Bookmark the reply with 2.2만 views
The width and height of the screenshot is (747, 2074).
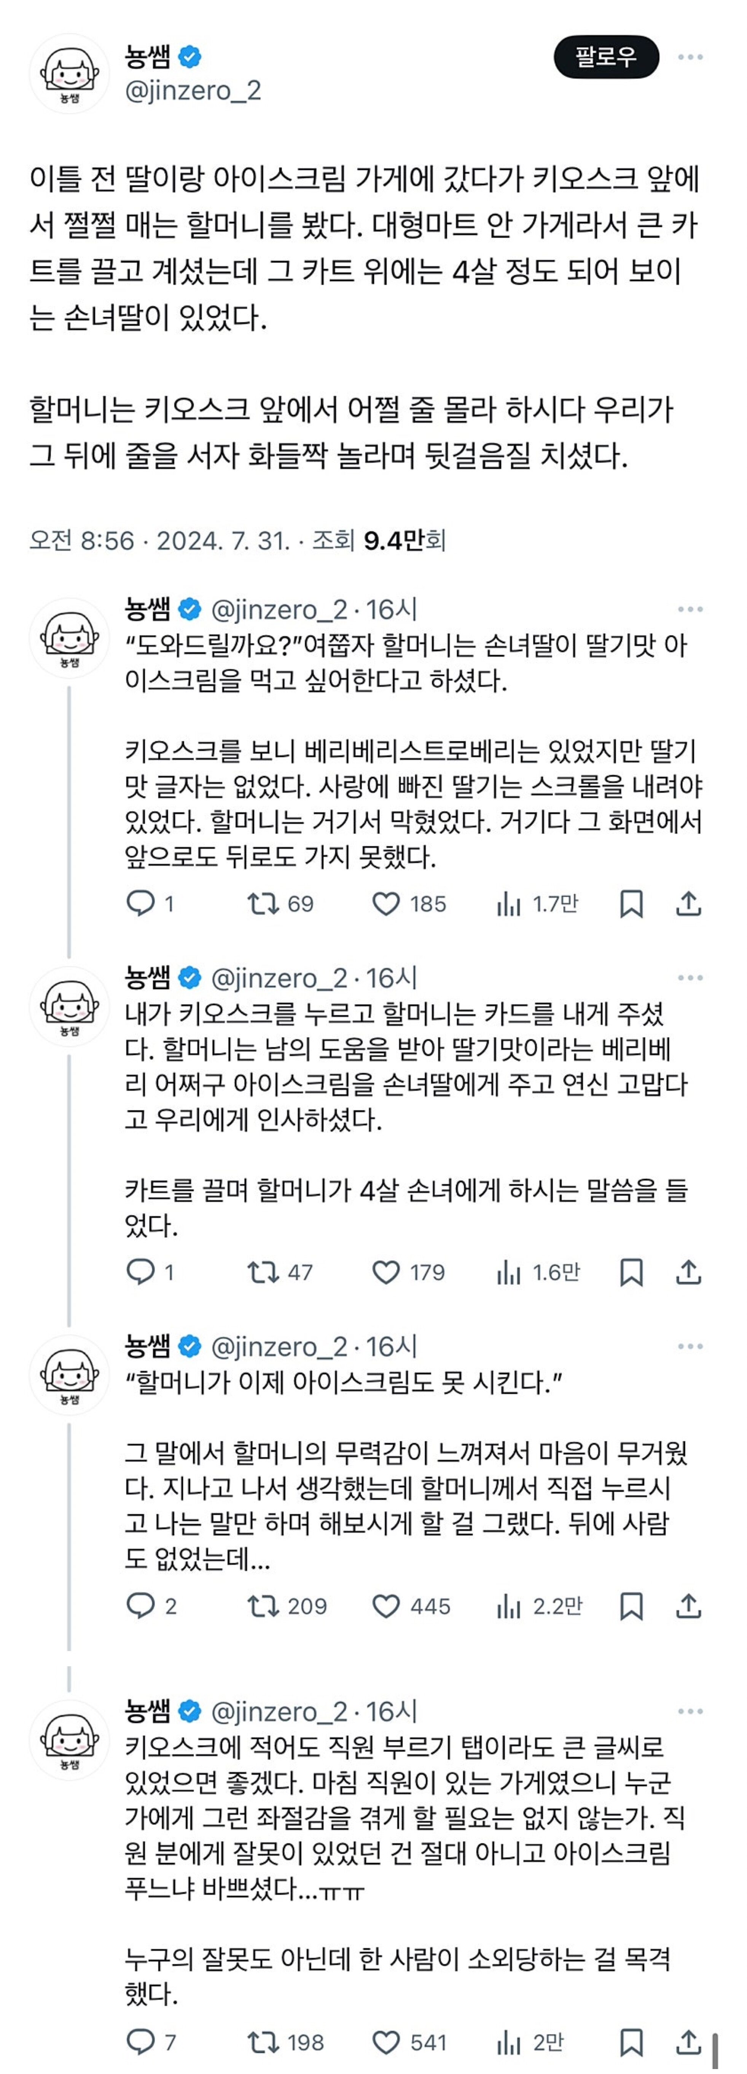pos(631,1606)
